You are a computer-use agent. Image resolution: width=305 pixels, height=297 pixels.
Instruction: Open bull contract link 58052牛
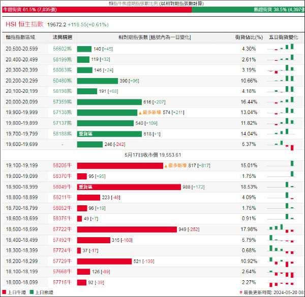coord(62,208)
